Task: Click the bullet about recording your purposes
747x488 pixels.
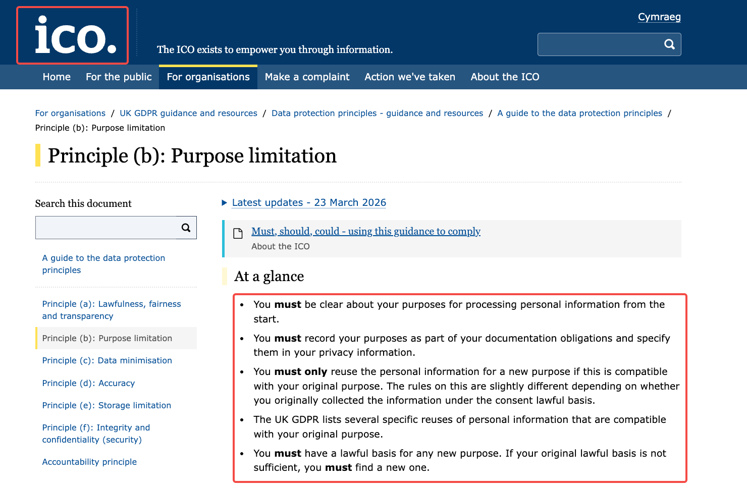Action: [462, 345]
